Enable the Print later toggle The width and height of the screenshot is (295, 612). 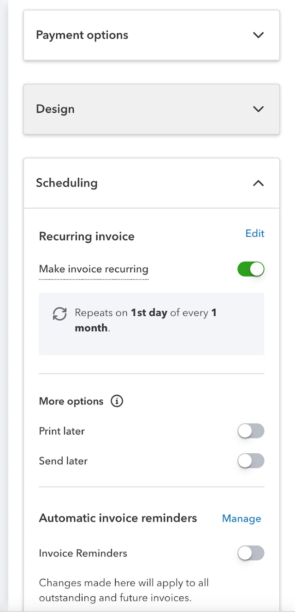tap(251, 431)
